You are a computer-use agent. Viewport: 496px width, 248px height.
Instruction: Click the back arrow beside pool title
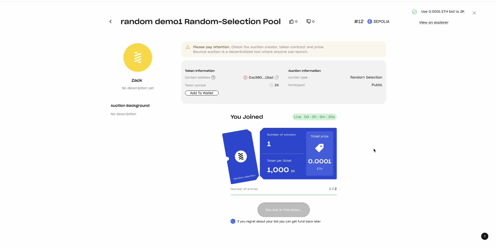[x=110, y=22]
